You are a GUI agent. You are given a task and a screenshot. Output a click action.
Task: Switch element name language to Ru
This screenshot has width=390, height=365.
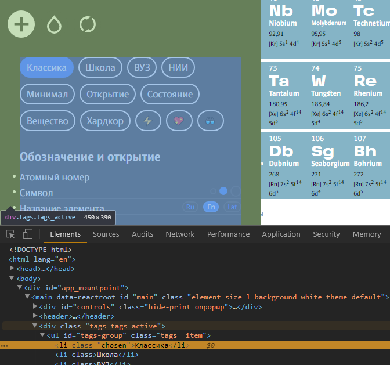(190, 207)
